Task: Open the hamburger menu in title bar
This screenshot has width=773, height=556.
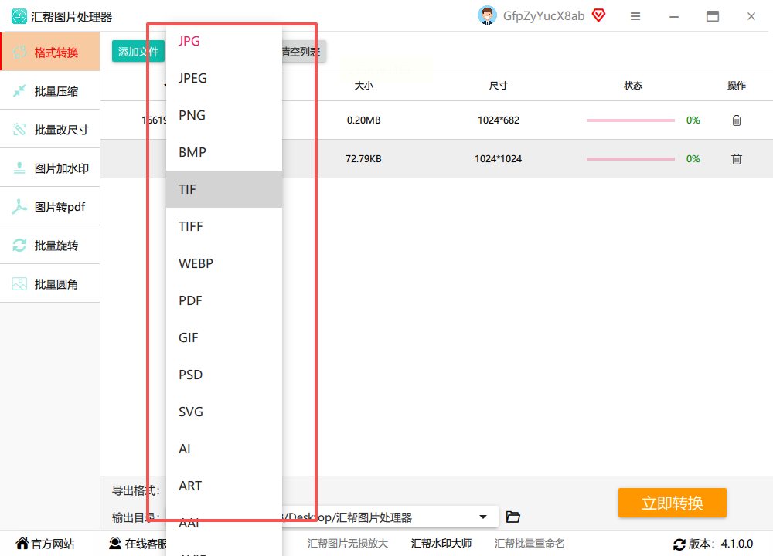Action: 635,16
